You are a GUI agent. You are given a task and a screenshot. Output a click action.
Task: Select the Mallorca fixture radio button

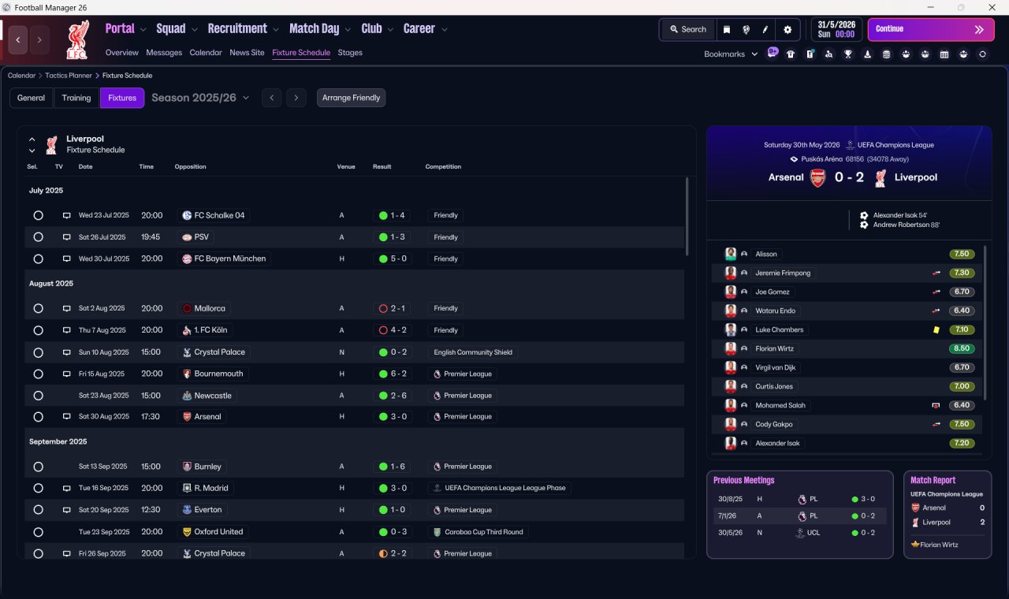click(x=38, y=308)
